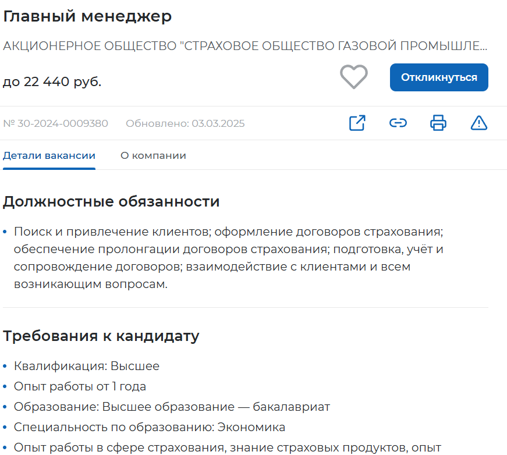The width and height of the screenshot is (507, 455).
Task: Open the АКЦИОНЕРНОЕ ОБЩЕСТВО company name link
Action: pyautogui.click(x=245, y=46)
